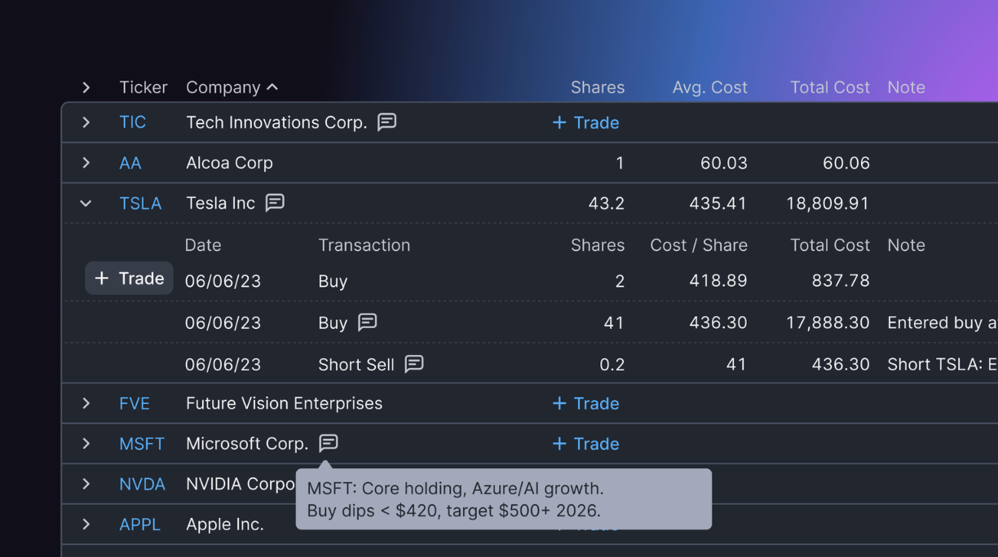This screenshot has height=557, width=998.
Task: Open the NVDA ticker link
Action: tap(142, 484)
